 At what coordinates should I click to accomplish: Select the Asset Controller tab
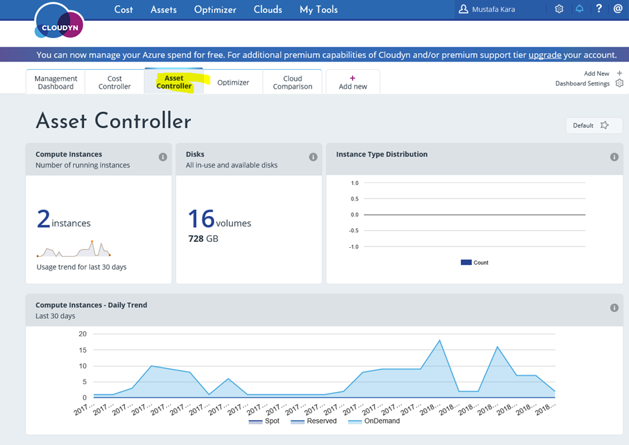point(174,81)
